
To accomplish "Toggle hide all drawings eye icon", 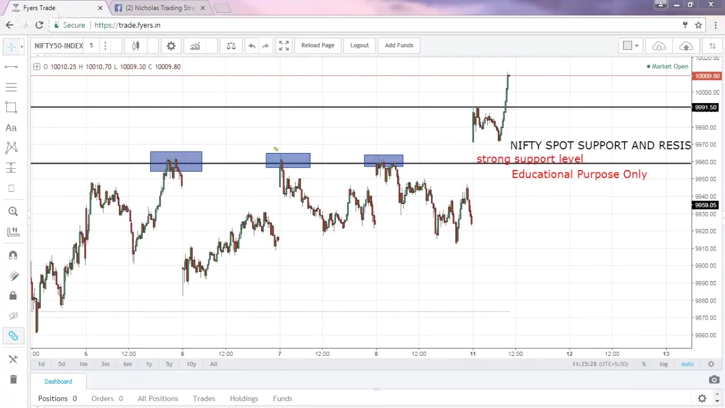I will [x=13, y=316].
